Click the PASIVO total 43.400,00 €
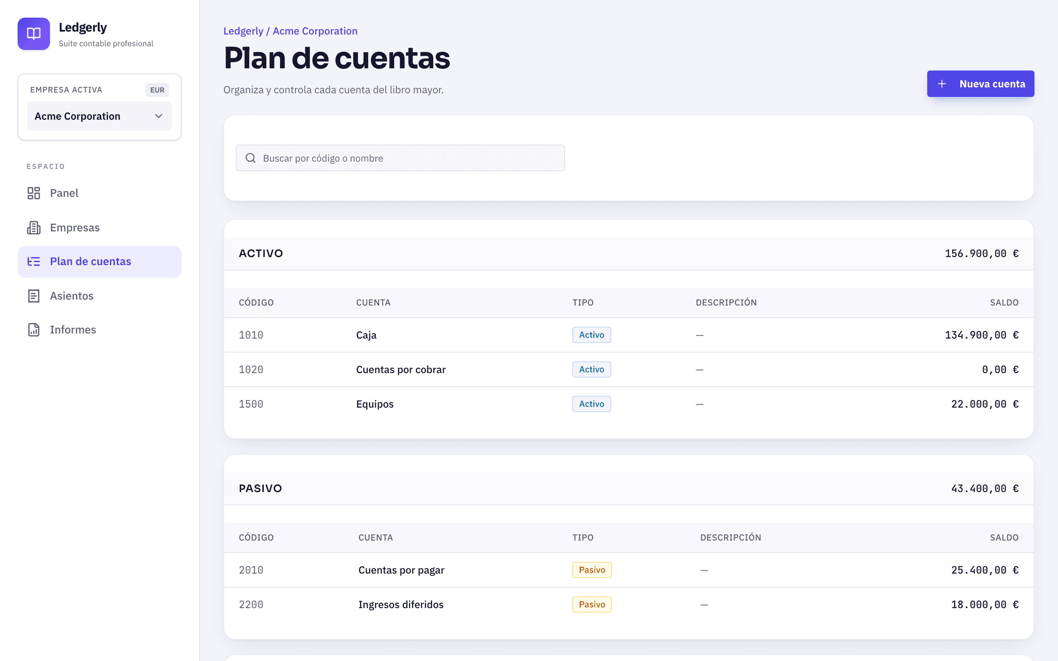Viewport: 1058px width, 661px height. [985, 488]
